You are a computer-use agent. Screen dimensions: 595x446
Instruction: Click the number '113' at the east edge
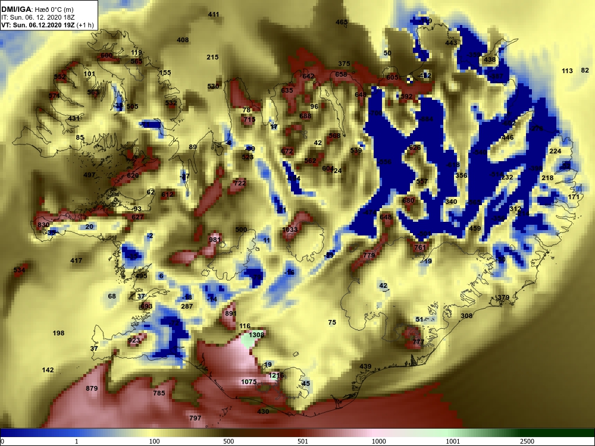click(x=567, y=71)
